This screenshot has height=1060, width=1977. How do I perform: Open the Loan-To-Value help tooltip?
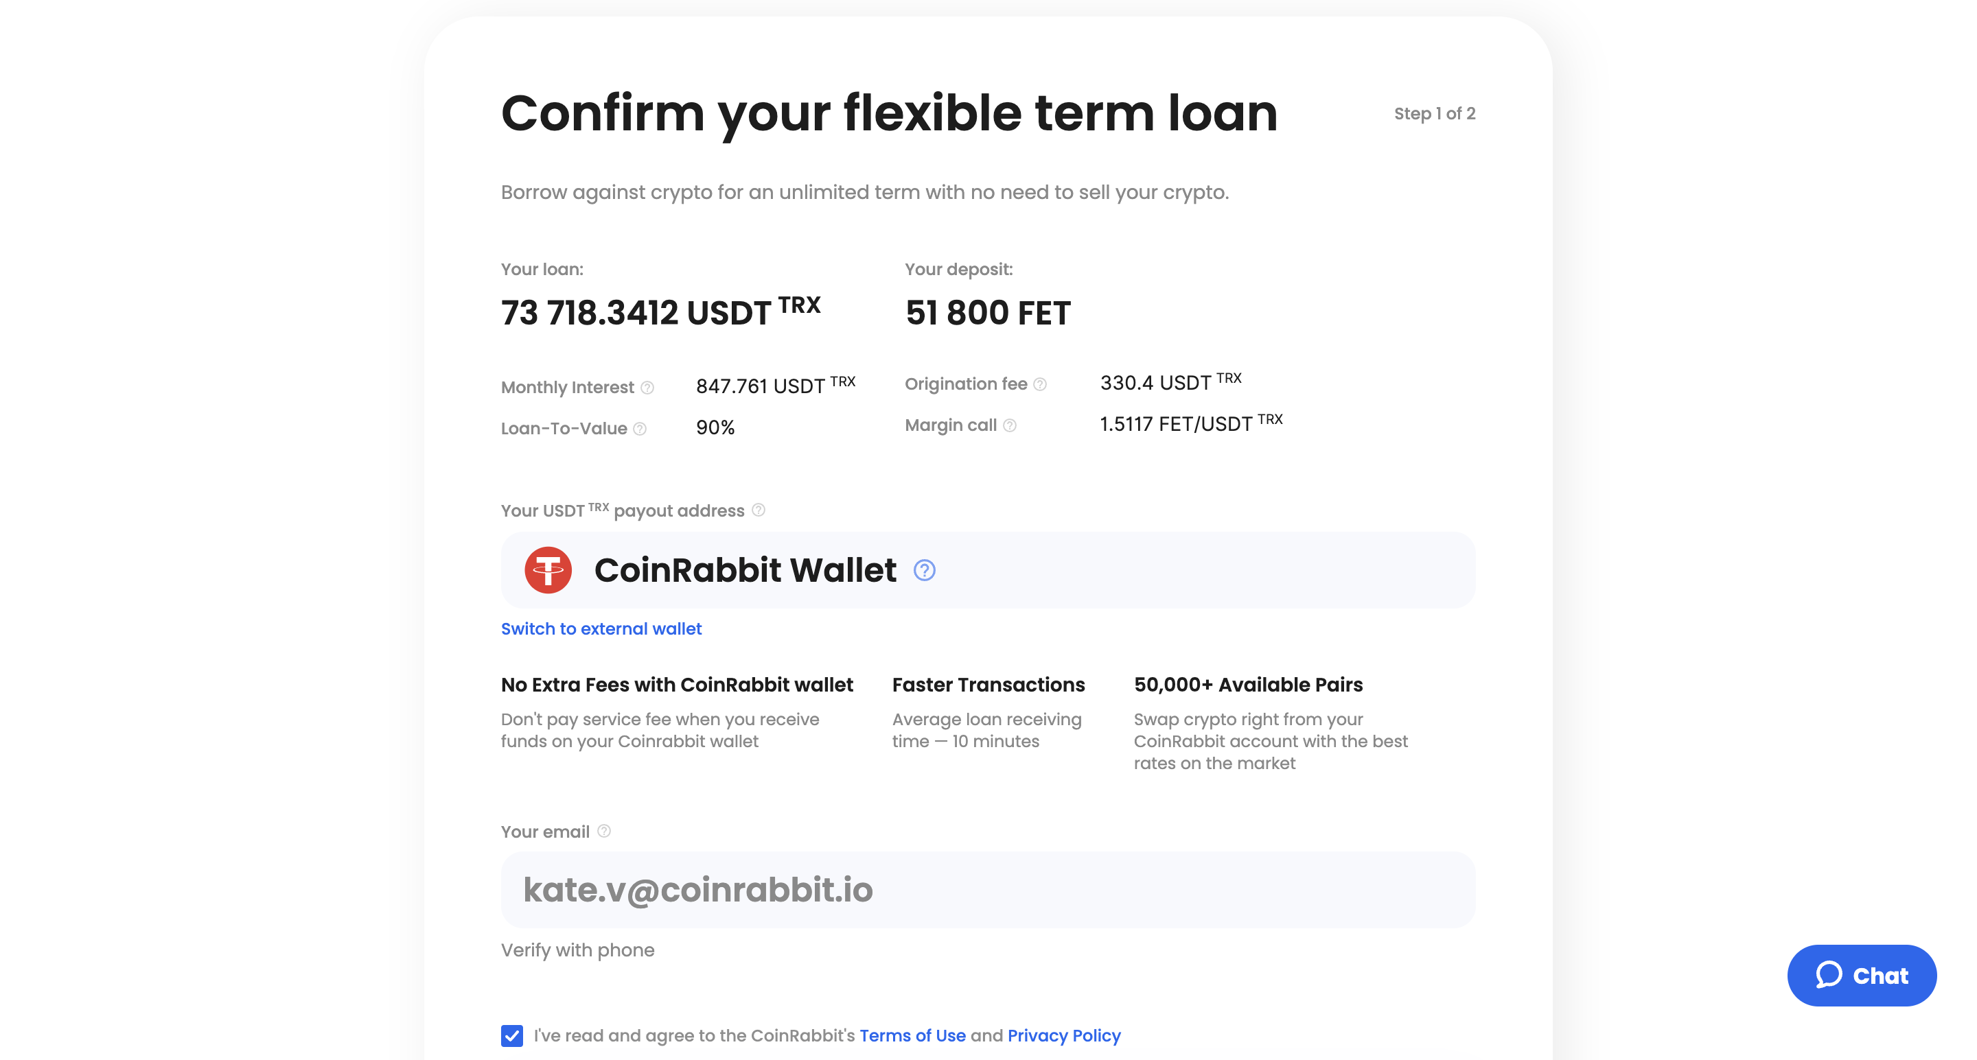pyautogui.click(x=641, y=429)
